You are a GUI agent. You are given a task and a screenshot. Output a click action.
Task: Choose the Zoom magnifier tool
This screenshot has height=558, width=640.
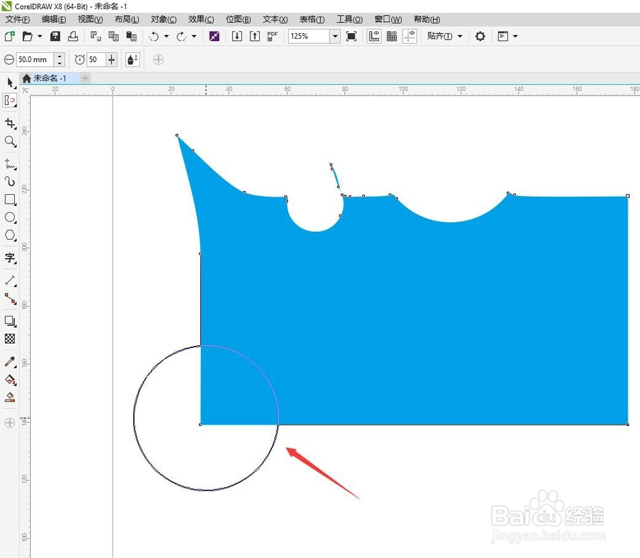pyautogui.click(x=10, y=142)
